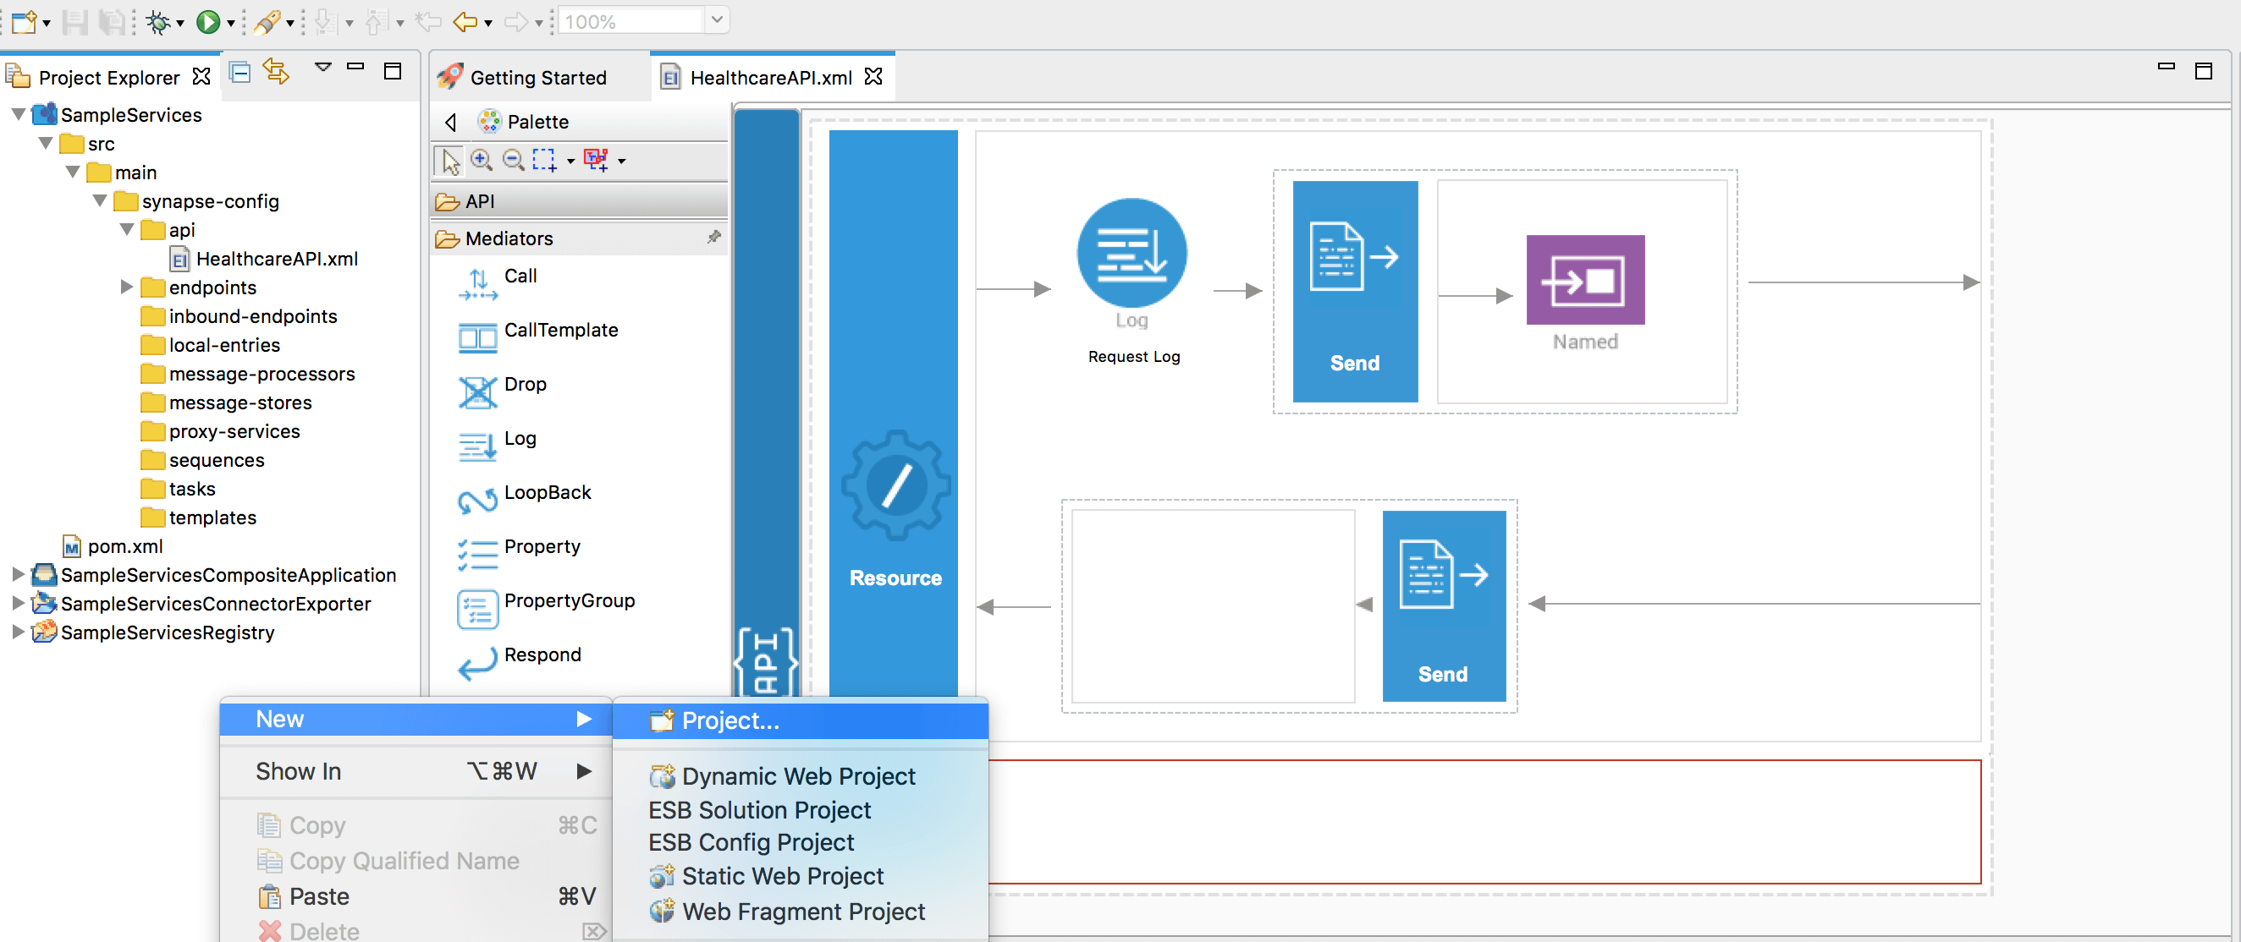The image size is (2241, 942).
Task: Open the New submenu in context menu
Action: [x=416, y=720]
